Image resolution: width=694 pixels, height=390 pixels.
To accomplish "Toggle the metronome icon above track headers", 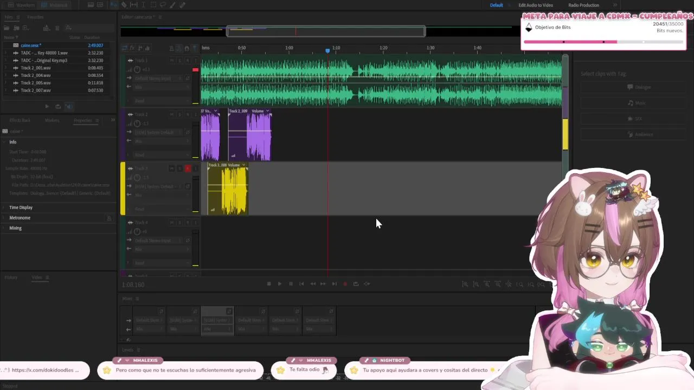I will point(171,48).
